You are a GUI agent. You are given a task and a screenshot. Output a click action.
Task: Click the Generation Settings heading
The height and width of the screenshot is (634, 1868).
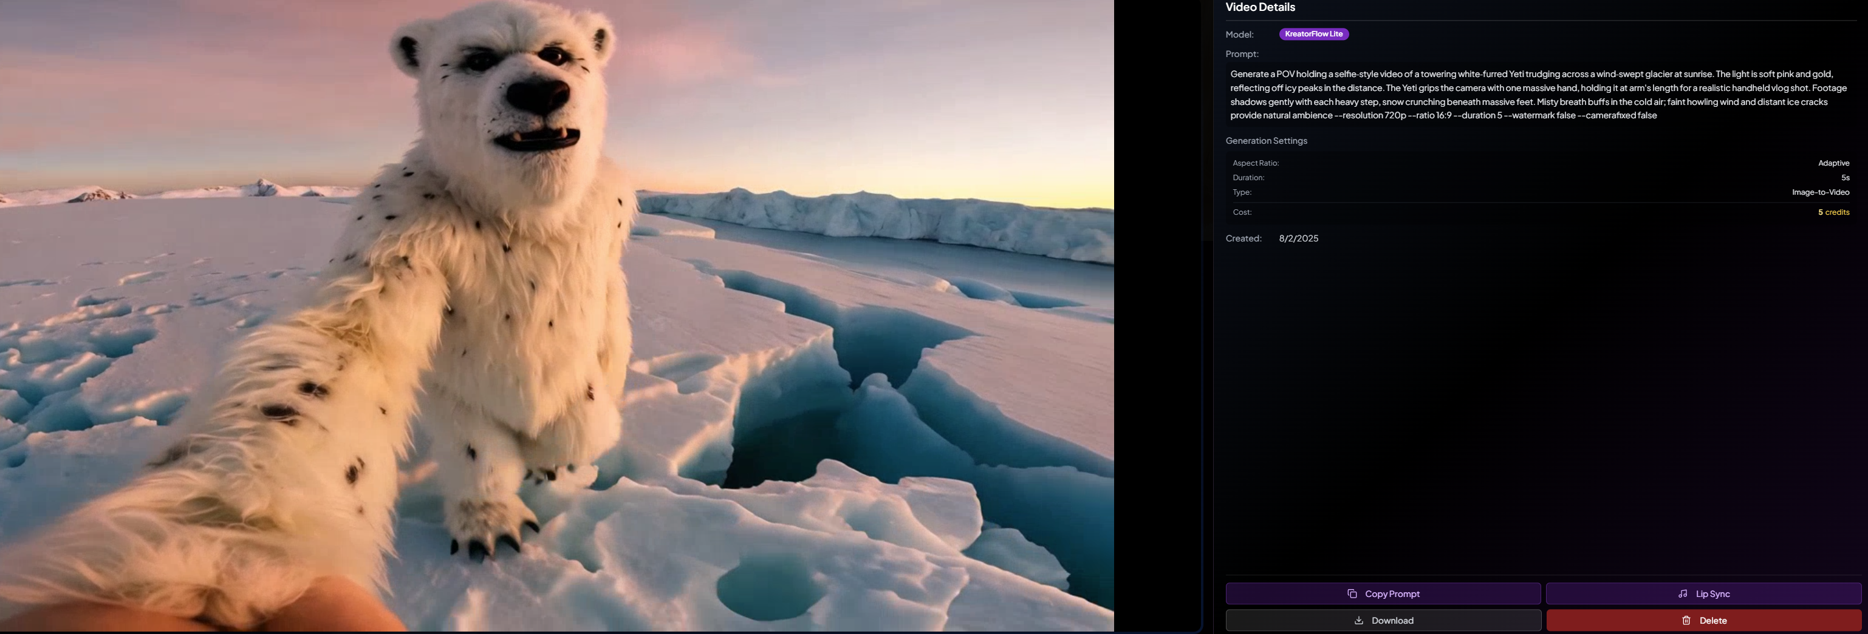(x=1266, y=141)
